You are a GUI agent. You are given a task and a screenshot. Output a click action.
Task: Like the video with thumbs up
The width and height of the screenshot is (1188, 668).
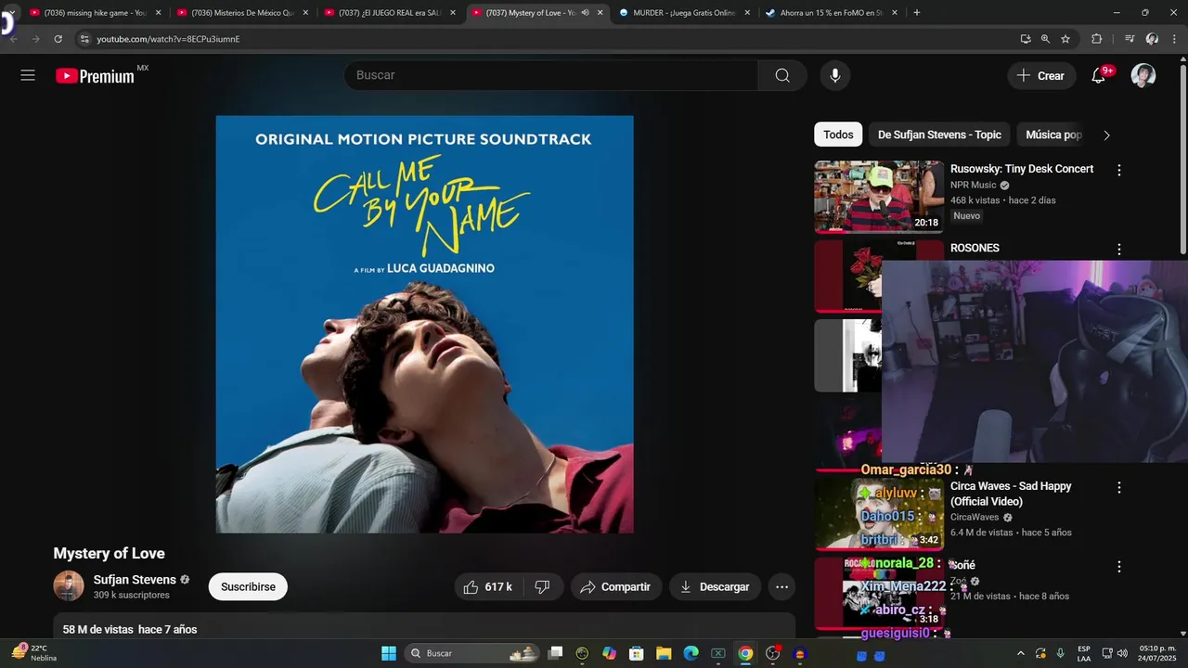tap(488, 586)
